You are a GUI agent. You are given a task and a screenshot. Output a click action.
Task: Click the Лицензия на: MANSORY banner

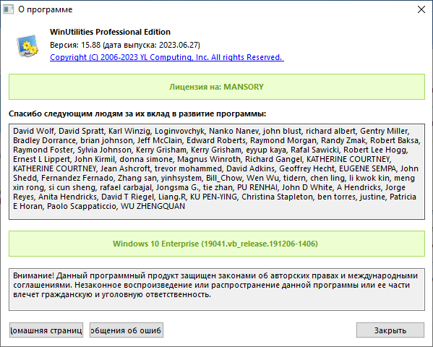(x=217, y=87)
